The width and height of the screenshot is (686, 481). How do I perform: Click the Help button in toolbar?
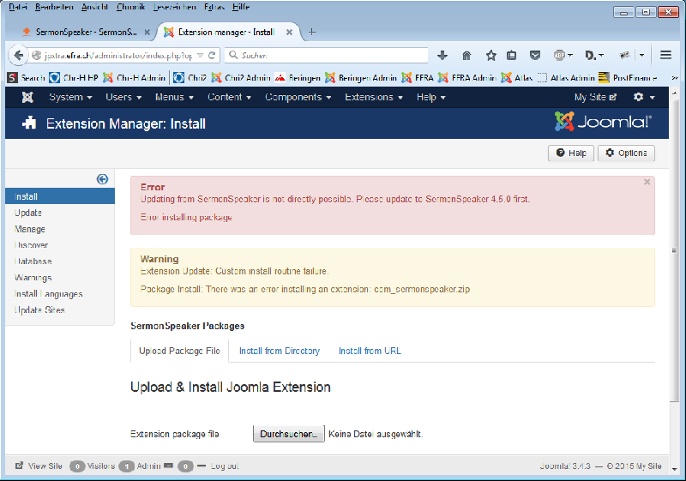(571, 153)
